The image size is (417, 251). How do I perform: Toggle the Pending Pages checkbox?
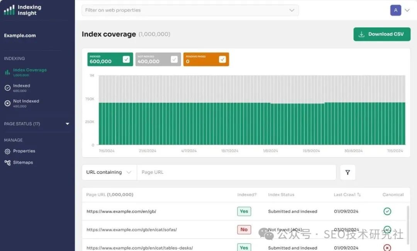pos(222,59)
